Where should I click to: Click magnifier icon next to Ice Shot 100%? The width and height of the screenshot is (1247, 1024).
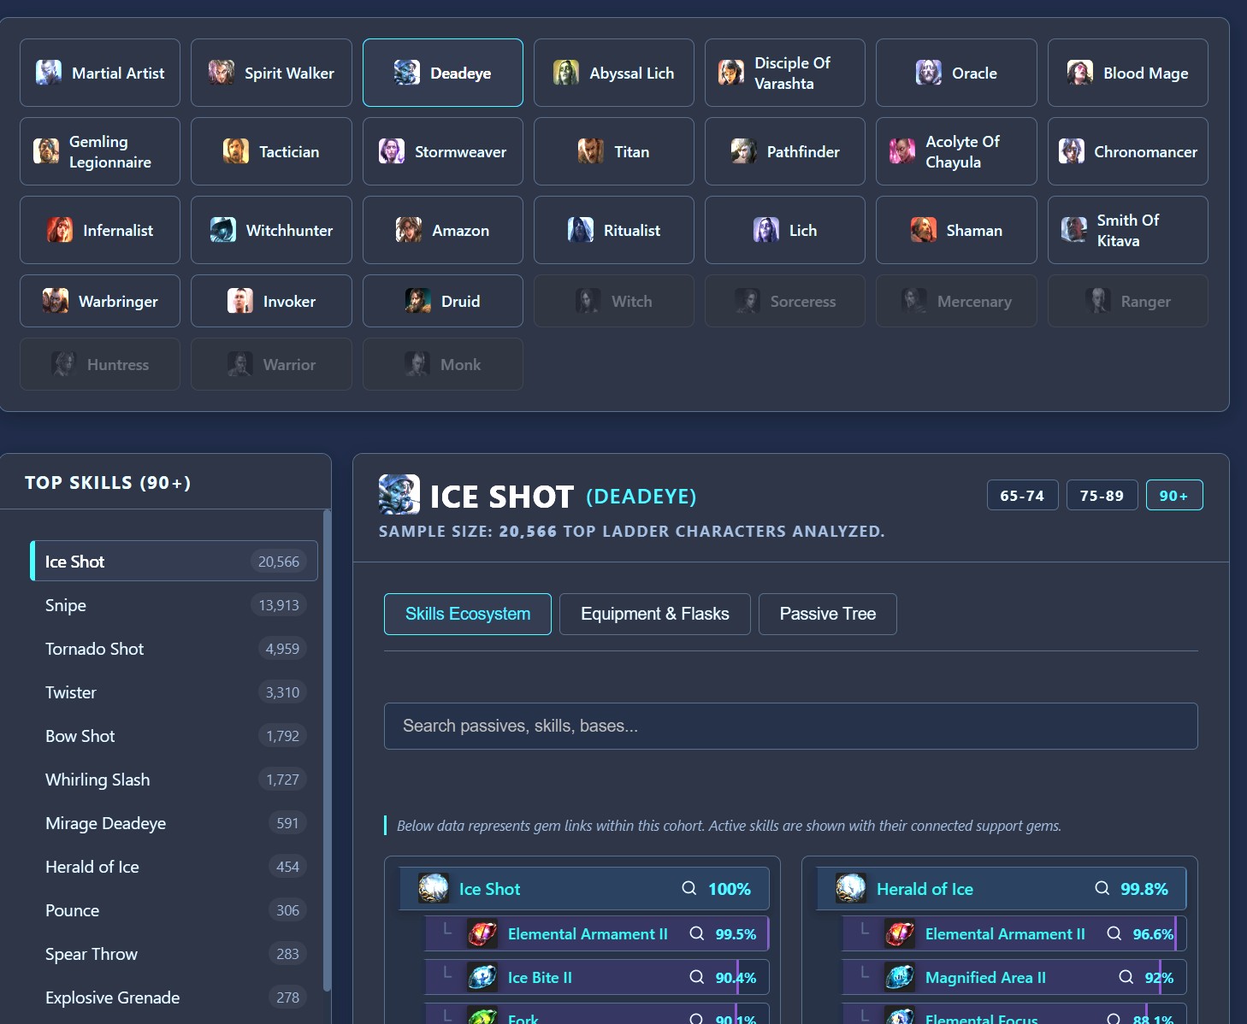pyautogui.click(x=689, y=888)
